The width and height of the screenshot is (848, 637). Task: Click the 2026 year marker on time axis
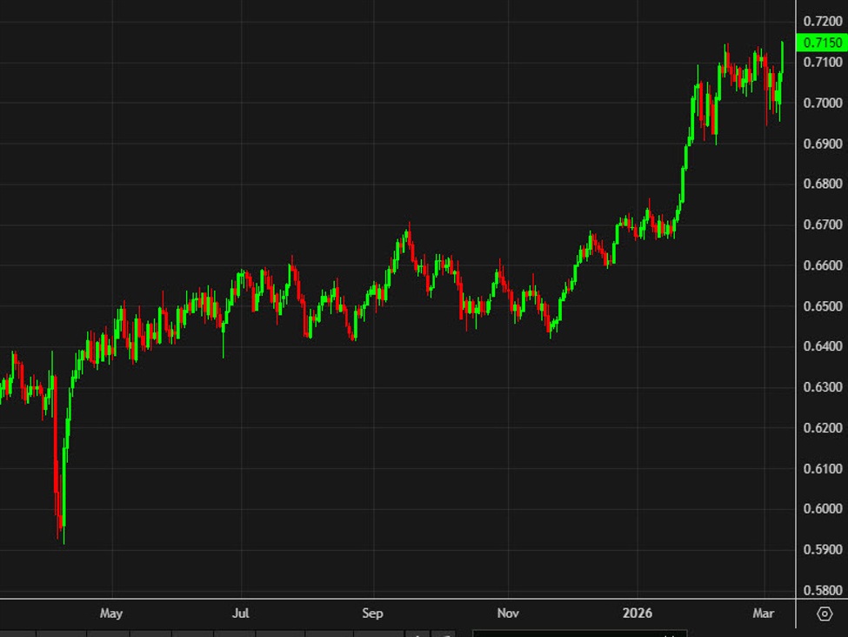(x=638, y=614)
